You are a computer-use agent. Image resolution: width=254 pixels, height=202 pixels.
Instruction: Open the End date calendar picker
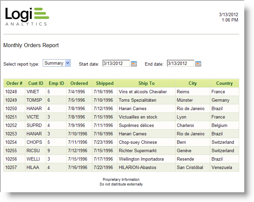198,64
